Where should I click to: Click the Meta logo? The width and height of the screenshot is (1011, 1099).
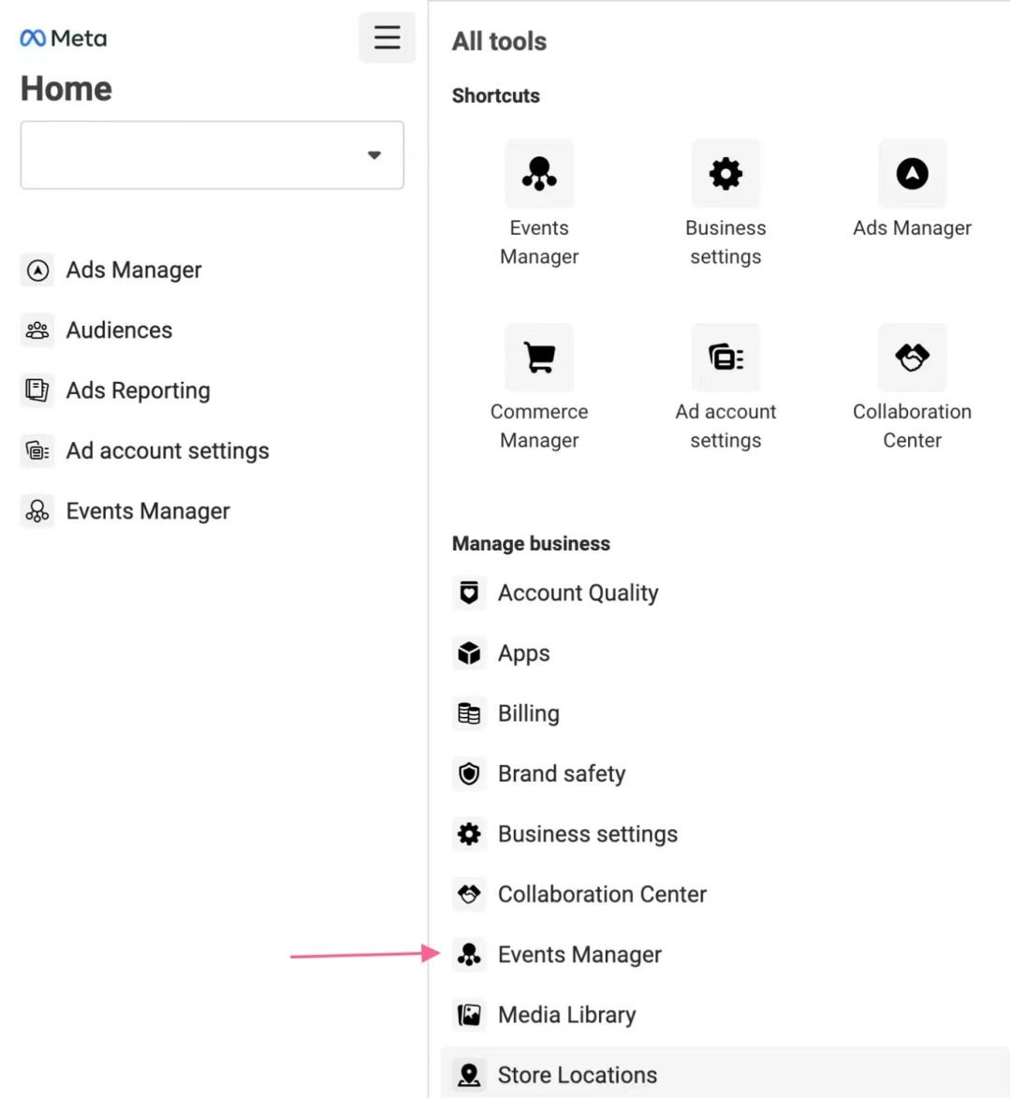coord(63,37)
